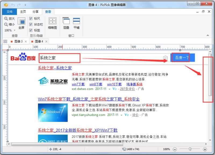This screenshot has height=155, width=215.
Task: Click the PicPick application logo icon
Action: [6, 5]
